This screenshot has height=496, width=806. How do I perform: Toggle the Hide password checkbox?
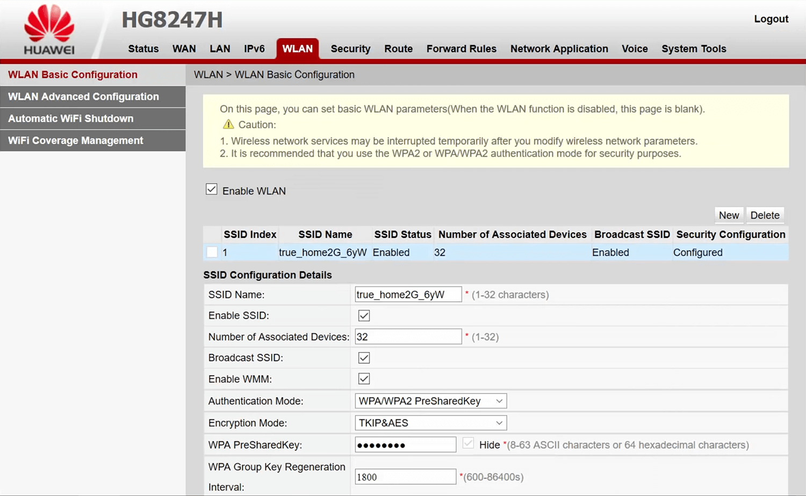(x=468, y=444)
